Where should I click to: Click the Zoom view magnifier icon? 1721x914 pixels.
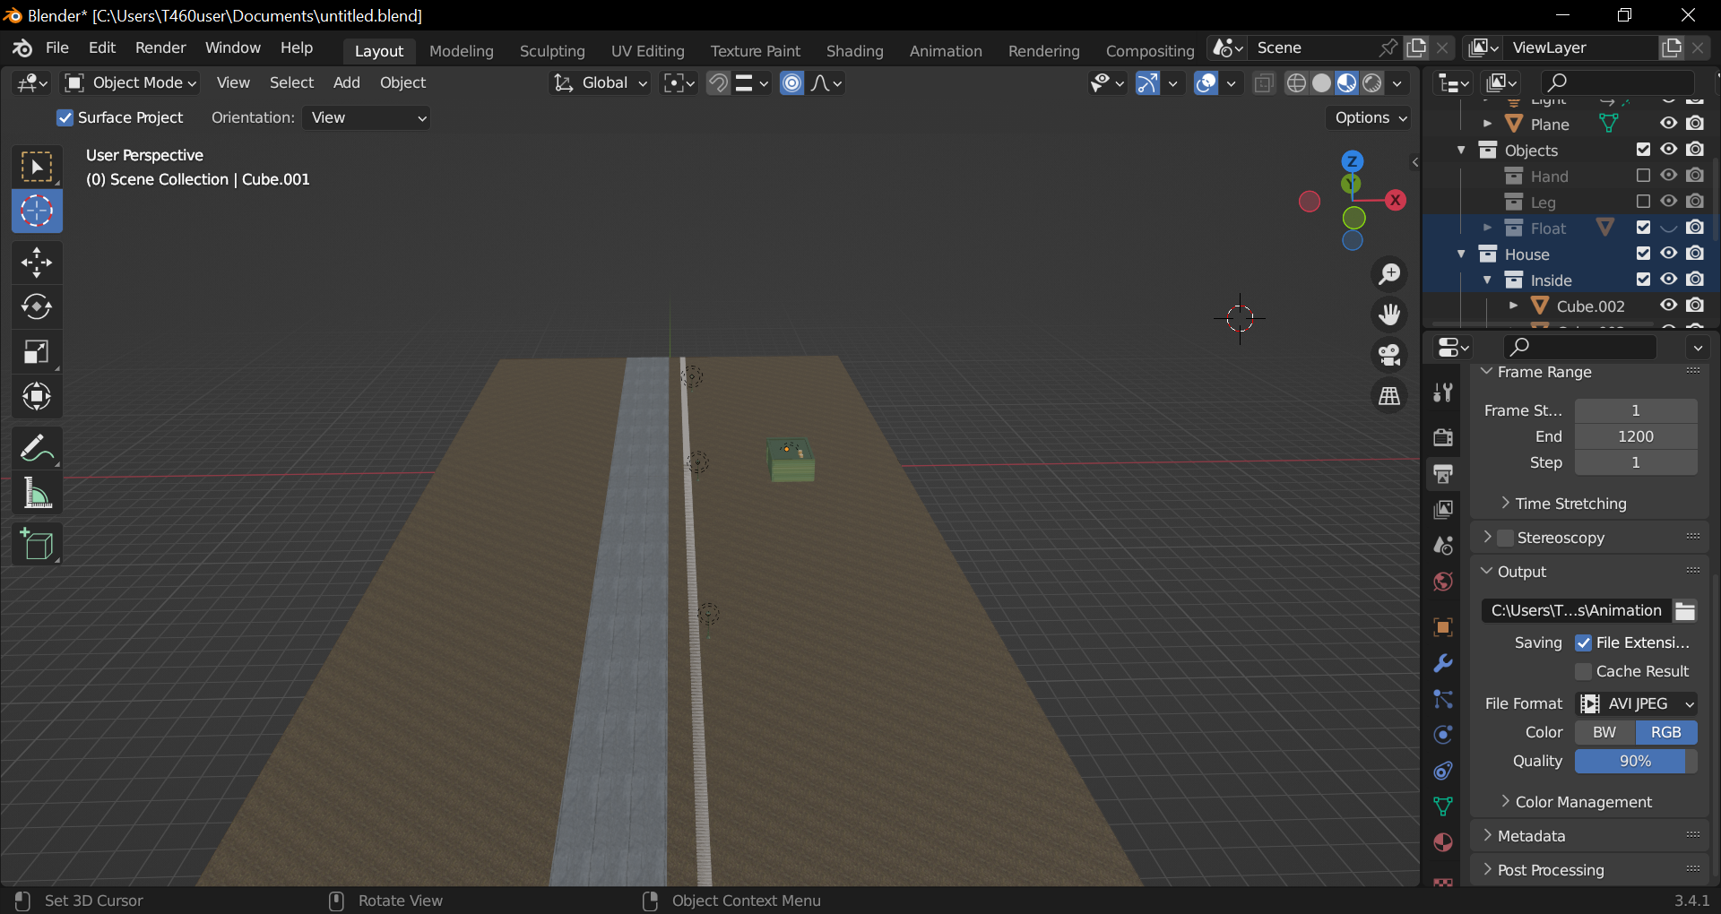(1389, 274)
